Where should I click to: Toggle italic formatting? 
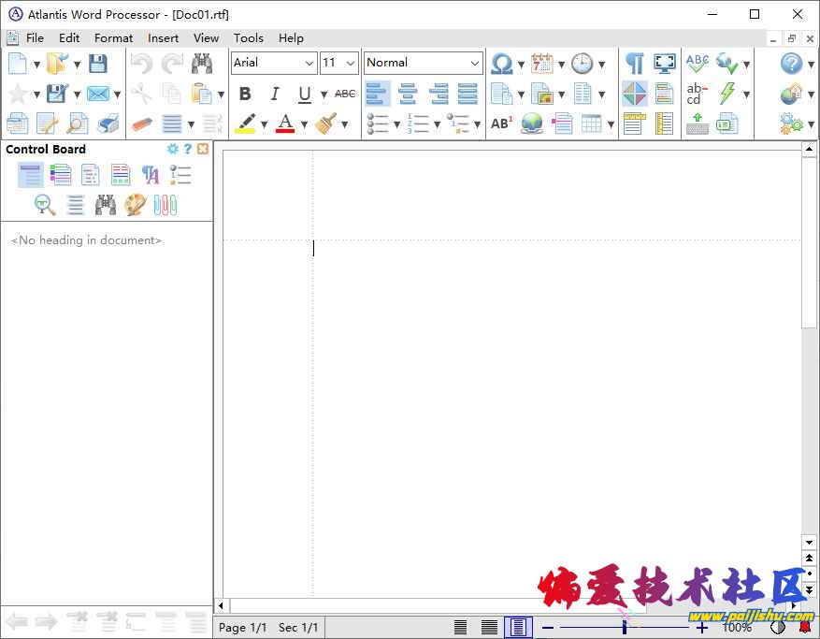pyautogui.click(x=277, y=94)
